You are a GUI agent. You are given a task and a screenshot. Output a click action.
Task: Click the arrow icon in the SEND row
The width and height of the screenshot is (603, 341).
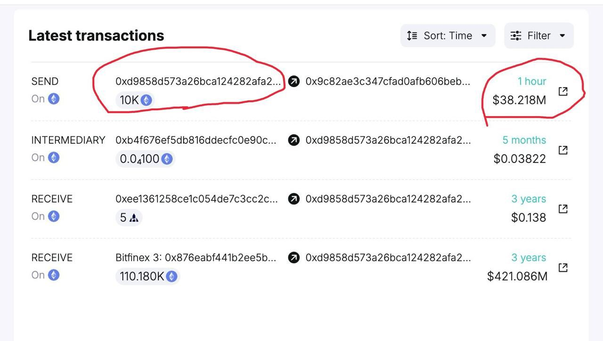294,81
